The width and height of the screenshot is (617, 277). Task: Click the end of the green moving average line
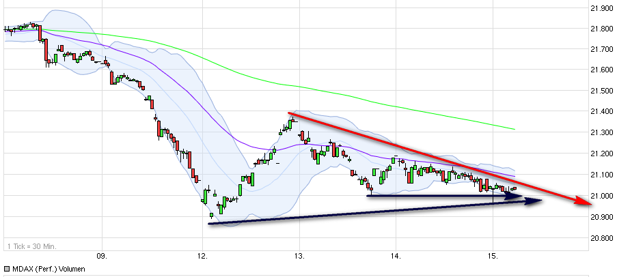(515, 129)
